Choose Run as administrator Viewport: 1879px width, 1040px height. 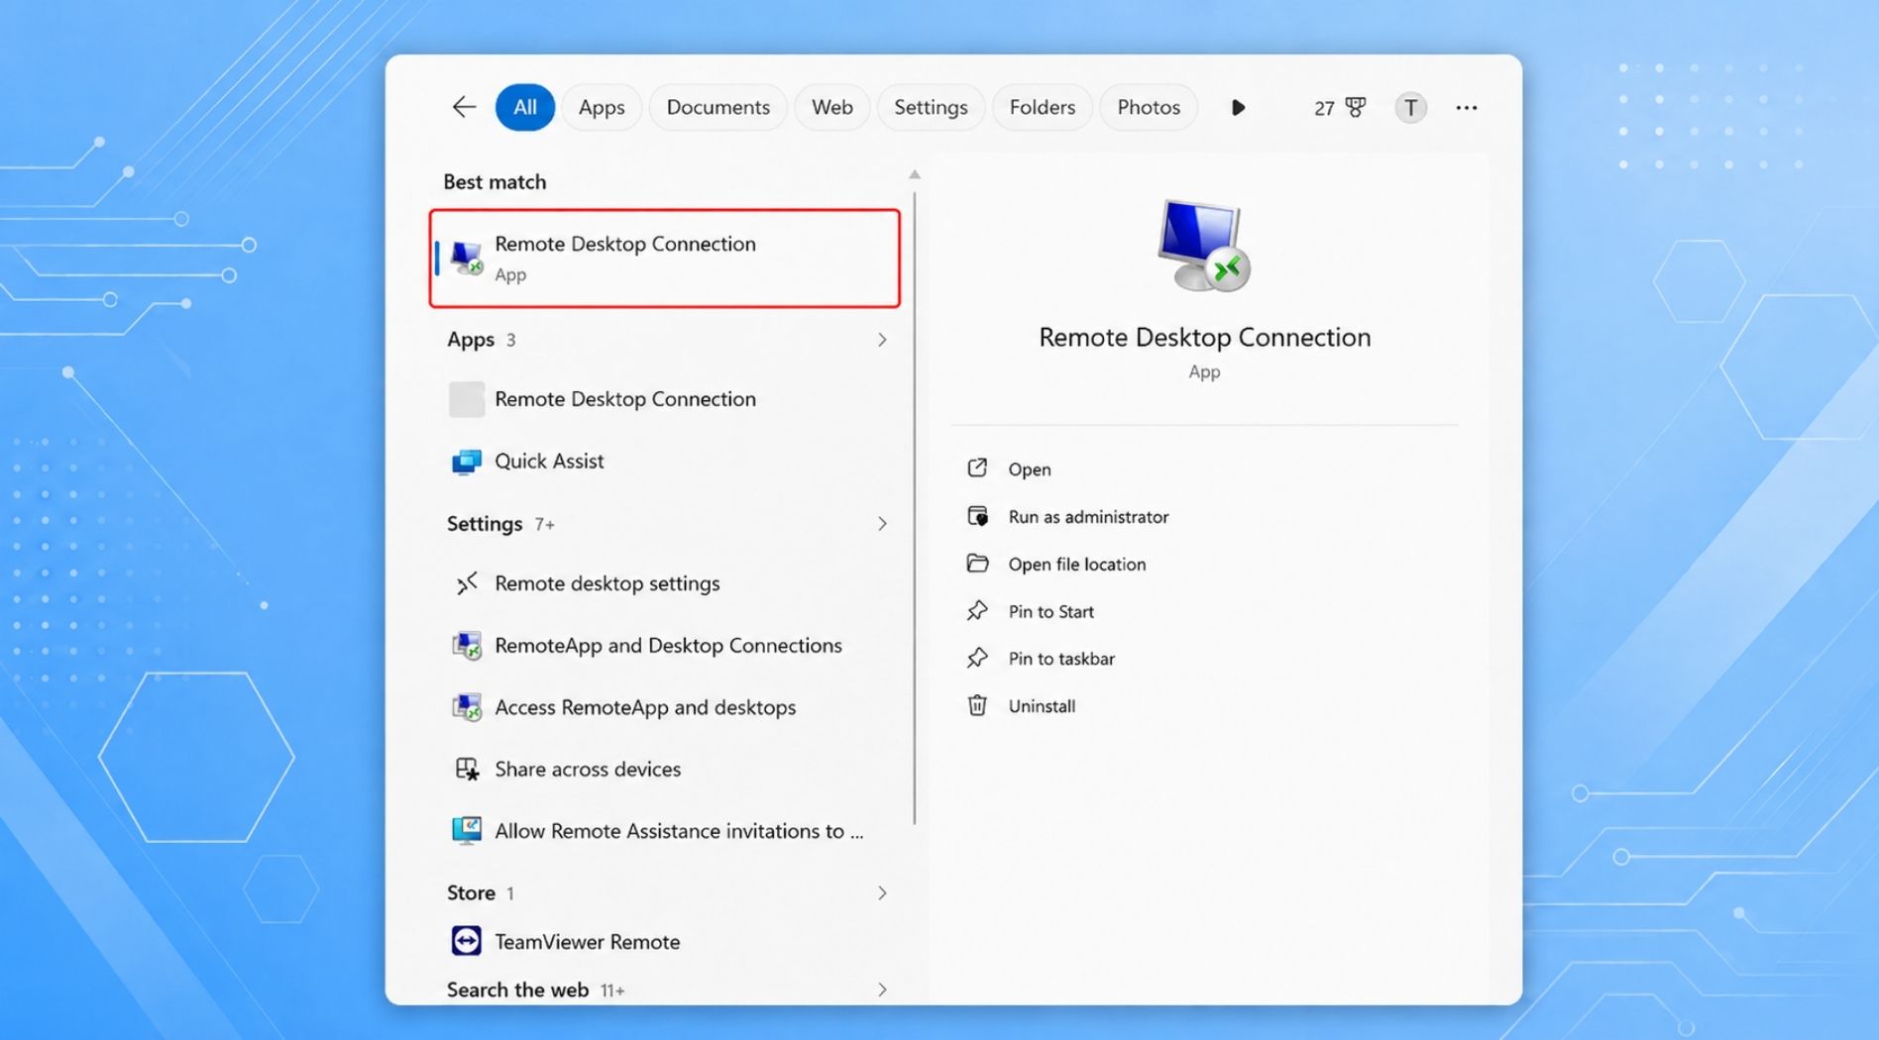tap(1088, 517)
